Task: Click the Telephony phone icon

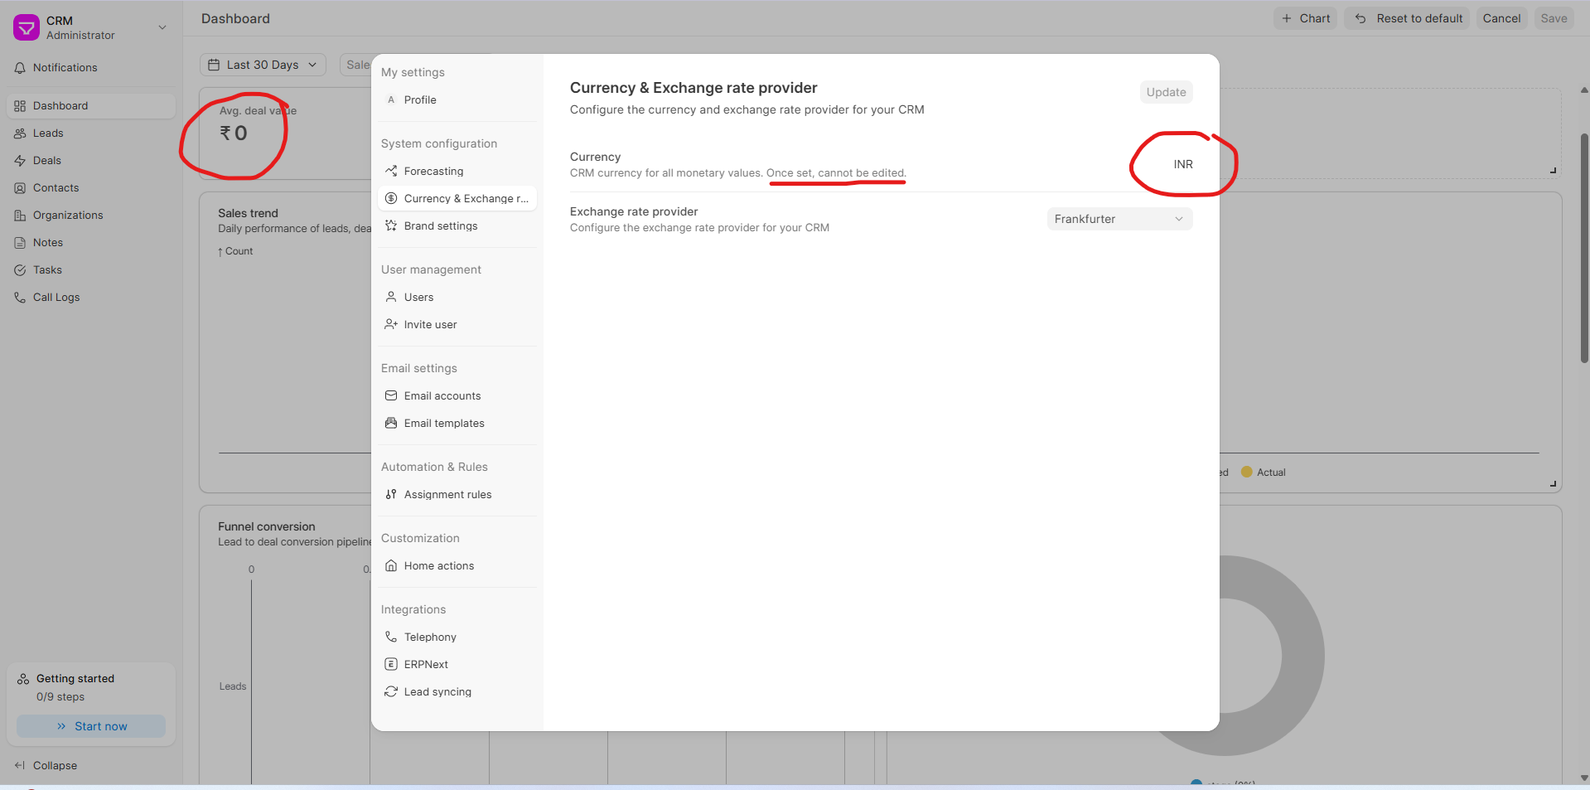Action: [391, 637]
